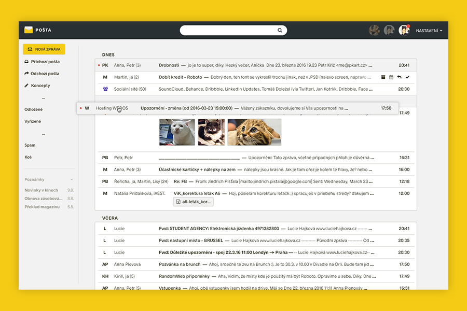The height and width of the screenshot is (311, 467).
Task: Expand the Nastavení dropdown menu
Action: click(x=429, y=31)
